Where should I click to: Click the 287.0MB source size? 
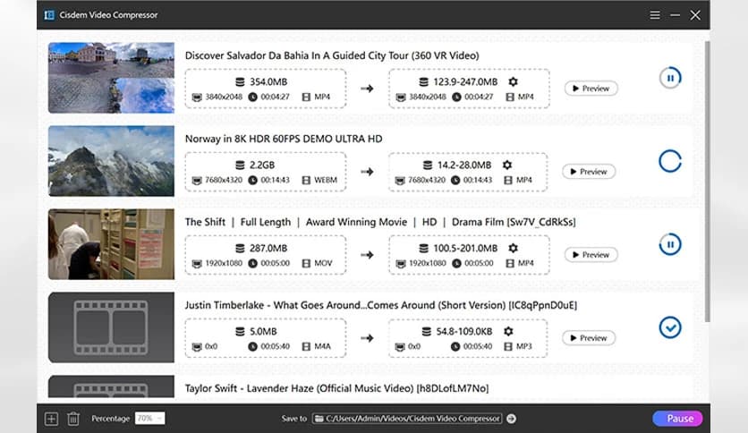[268, 249]
